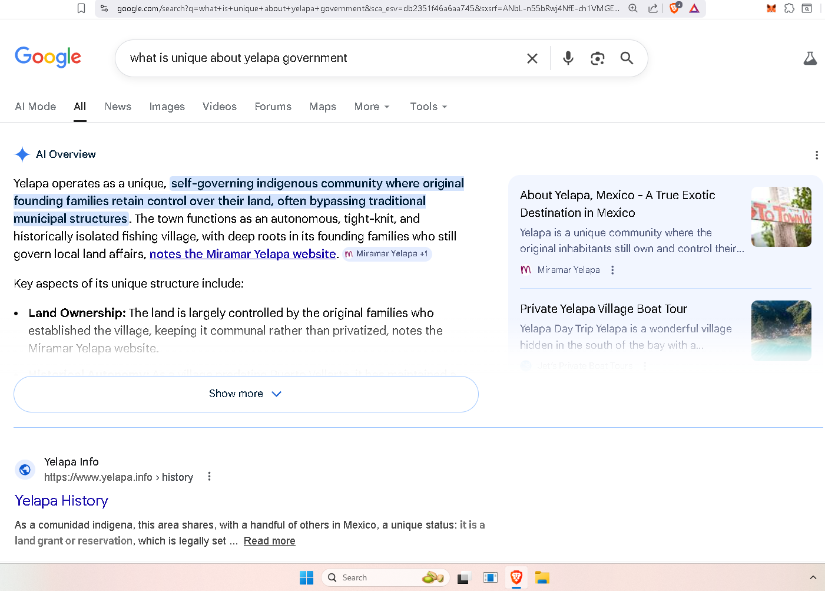Viewport: 825px width, 591px height.
Task: Expand the More search filters dropdown
Action: click(x=372, y=107)
